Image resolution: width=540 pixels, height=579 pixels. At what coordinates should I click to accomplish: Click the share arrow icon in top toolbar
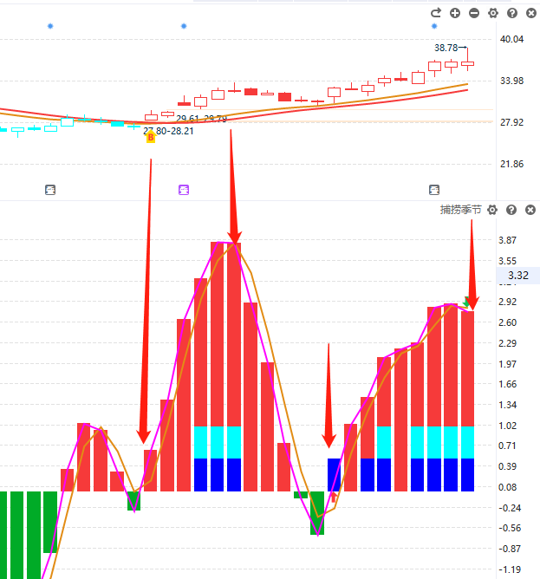(436, 13)
